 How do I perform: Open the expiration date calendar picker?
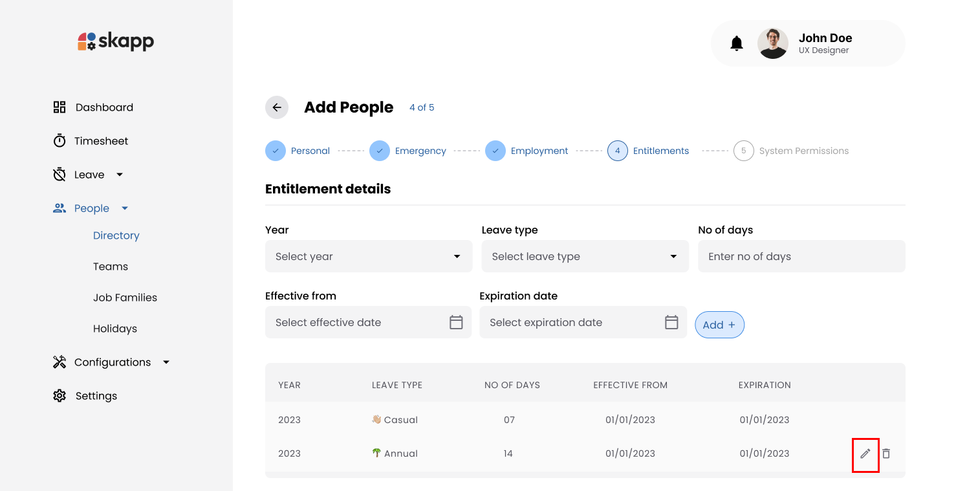671,322
